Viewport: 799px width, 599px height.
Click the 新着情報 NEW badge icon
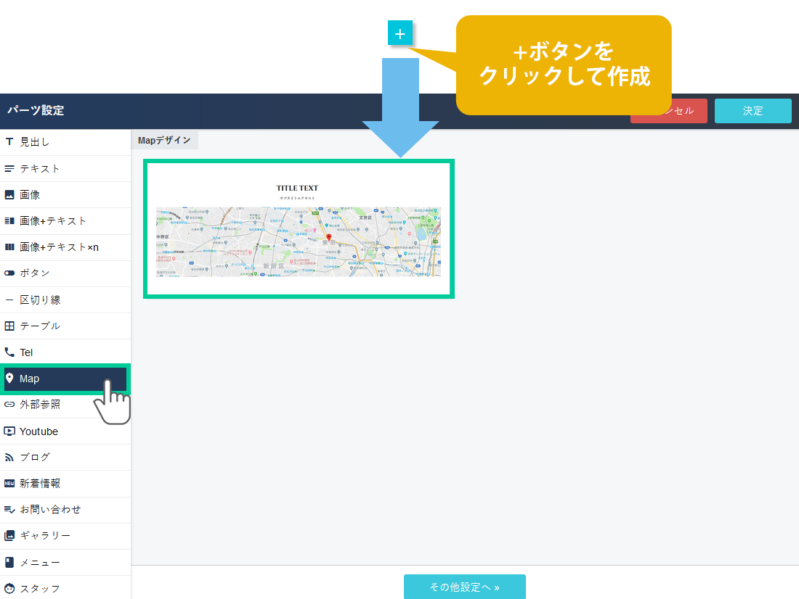coord(9,484)
